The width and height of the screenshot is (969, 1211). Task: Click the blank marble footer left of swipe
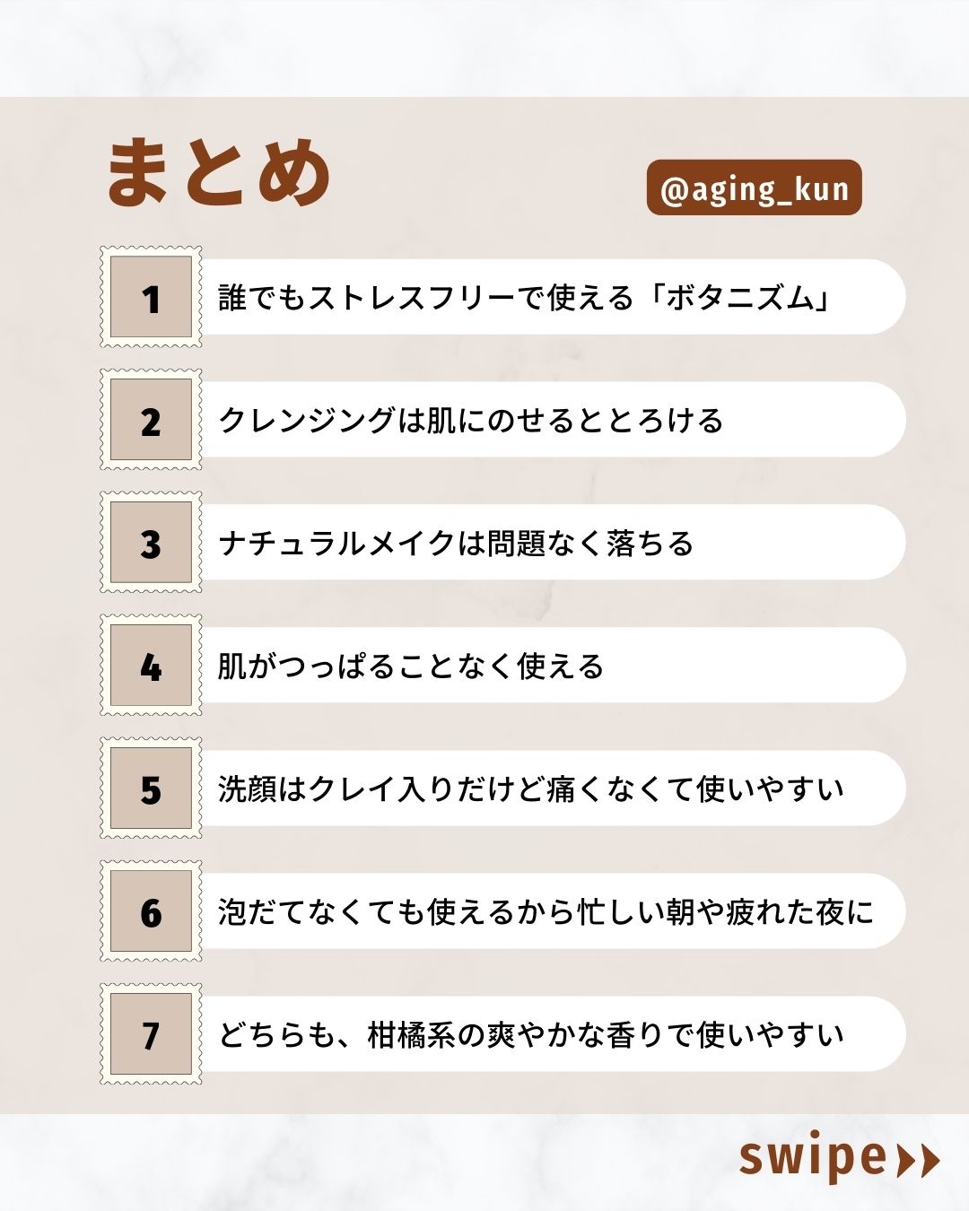point(359,1162)
